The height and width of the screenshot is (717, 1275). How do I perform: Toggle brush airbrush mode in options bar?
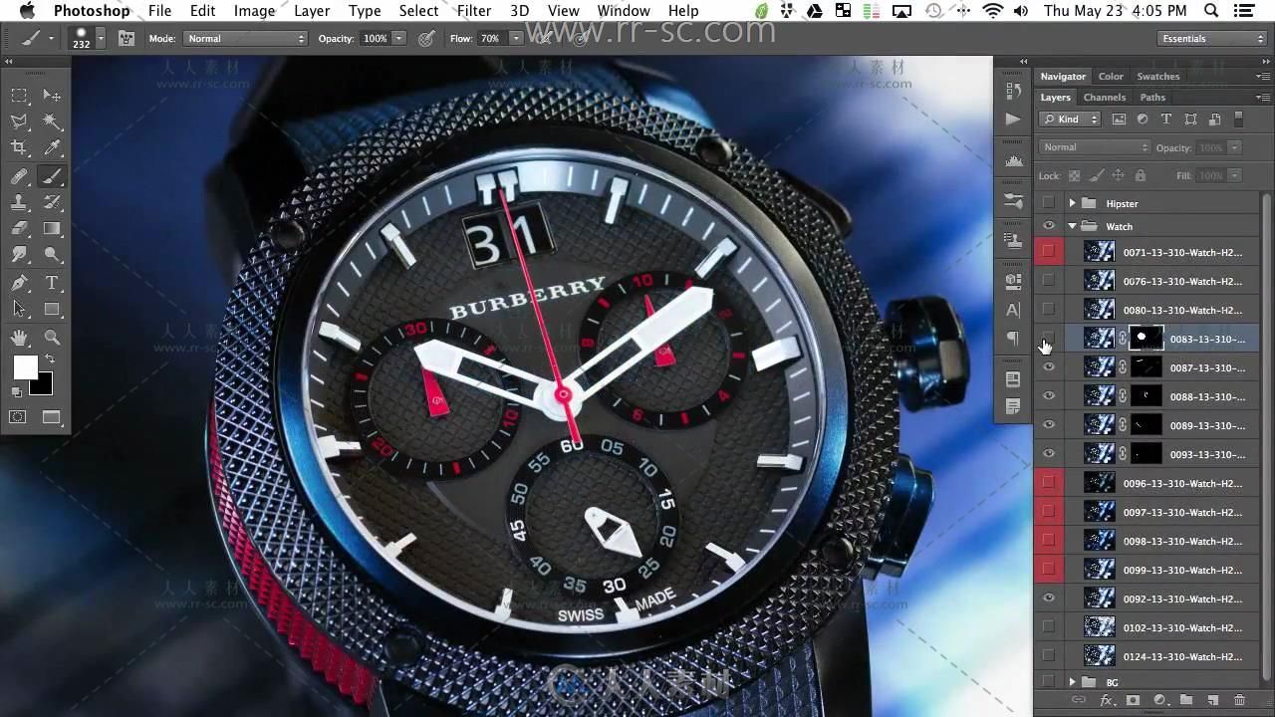(x=544, y=38)
